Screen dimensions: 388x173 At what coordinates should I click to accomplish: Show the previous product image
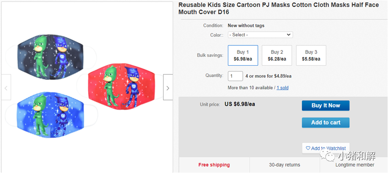point(6,88)
